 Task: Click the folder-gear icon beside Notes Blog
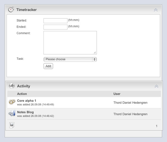click(12, 113)
